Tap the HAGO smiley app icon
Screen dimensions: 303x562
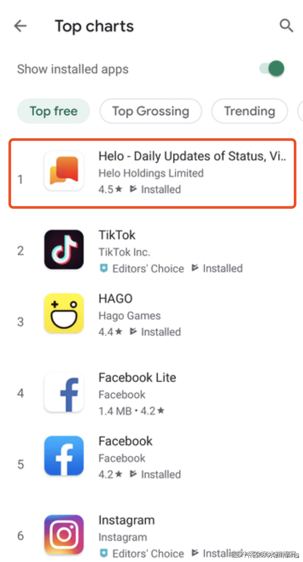coord(64,313)
